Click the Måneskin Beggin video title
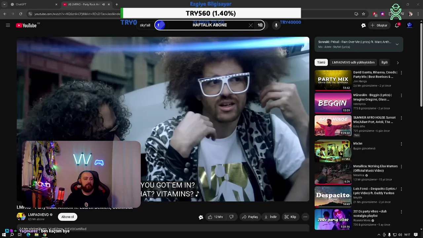This screenshot has width=423, height=238. [373, 97]
